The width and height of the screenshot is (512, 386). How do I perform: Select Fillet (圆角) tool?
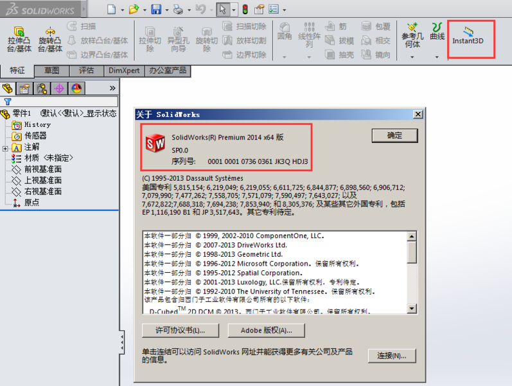click(285, 32)
